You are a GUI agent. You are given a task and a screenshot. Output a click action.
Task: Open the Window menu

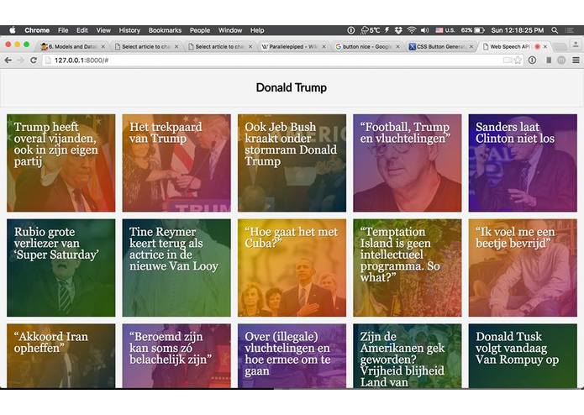click(x=229, y=30)
